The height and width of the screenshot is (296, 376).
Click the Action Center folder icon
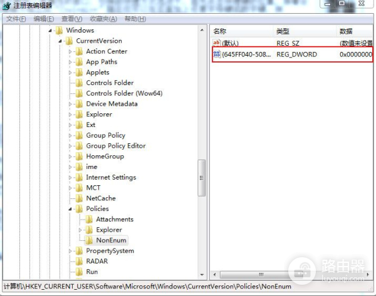[79, 51]
